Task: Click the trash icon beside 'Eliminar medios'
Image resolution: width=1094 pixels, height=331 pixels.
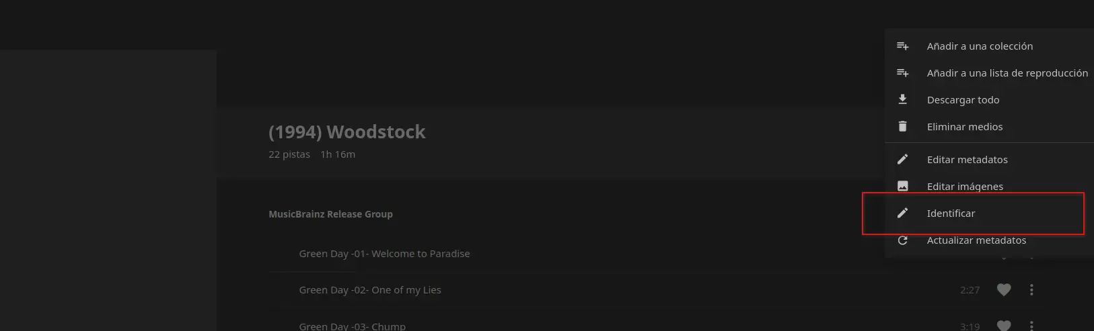Action: (903, 126)
